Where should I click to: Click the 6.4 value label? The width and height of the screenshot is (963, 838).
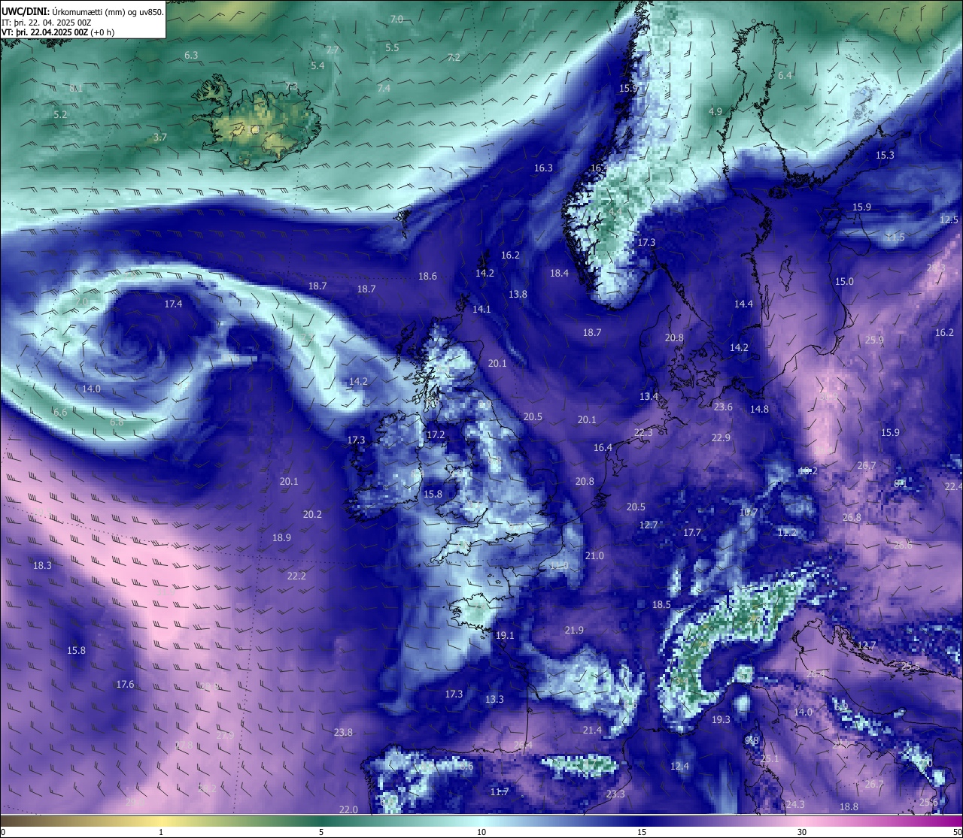pyautogui.click(x=785, y=76)
